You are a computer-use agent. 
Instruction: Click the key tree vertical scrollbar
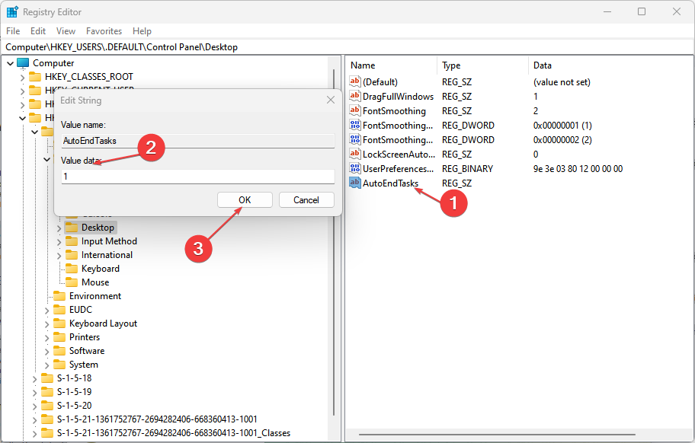click(334, 241)
